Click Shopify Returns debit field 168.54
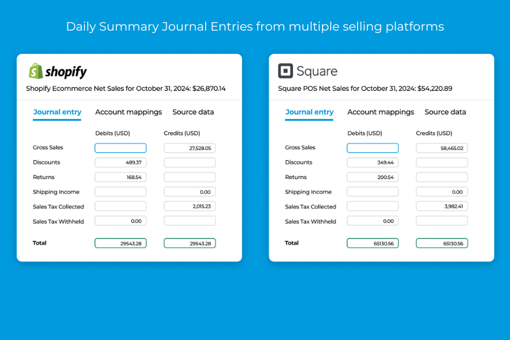Screen dimensions: 510x340 click(x=120, y=177)
